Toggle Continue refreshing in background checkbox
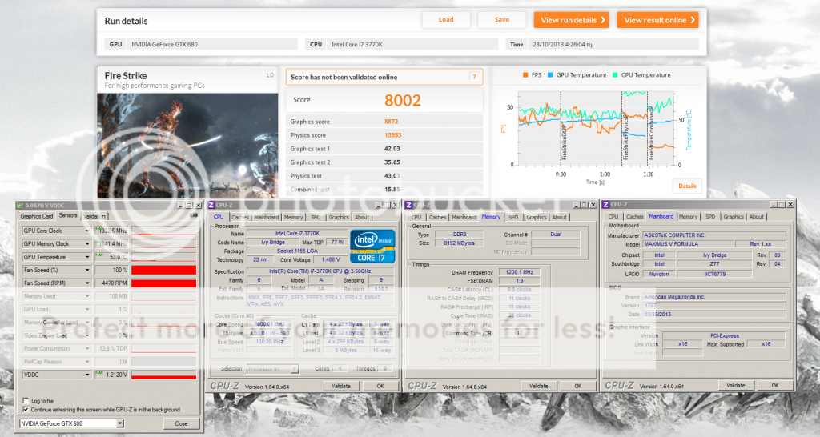This screenshot has width=820, height=437. point(26,409)
